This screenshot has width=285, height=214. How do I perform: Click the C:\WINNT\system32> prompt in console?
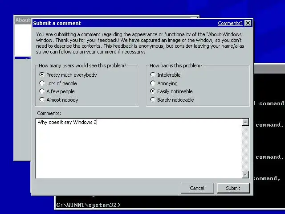click(88, 205)
